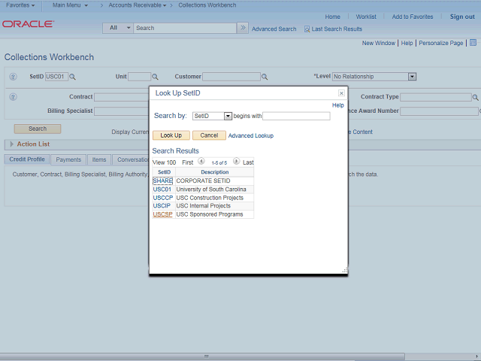Go to previous results with left arrow

201,162
